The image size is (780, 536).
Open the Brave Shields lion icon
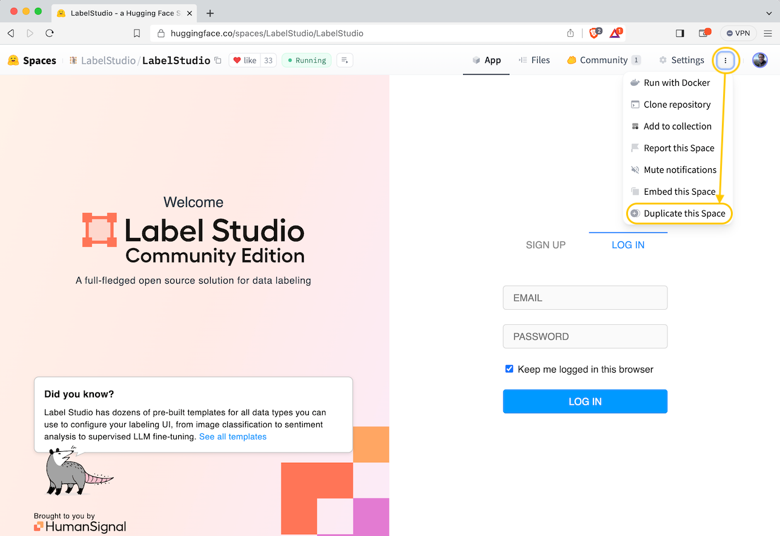pos(594,33)
